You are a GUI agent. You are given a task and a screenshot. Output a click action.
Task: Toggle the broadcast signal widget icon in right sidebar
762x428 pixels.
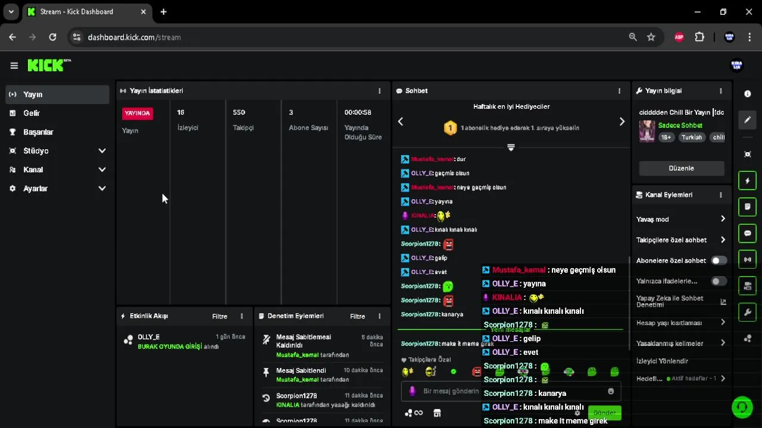(748, 259)
